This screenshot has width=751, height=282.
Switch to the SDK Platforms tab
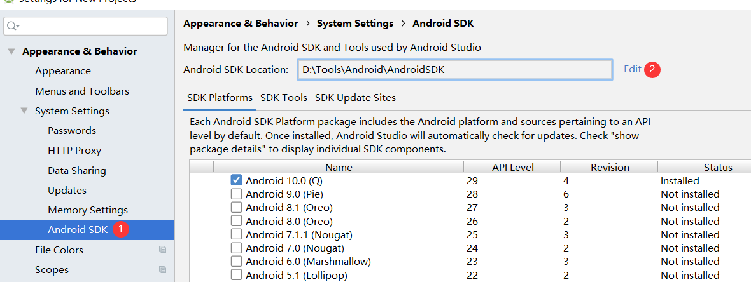[x=220, y=98]
